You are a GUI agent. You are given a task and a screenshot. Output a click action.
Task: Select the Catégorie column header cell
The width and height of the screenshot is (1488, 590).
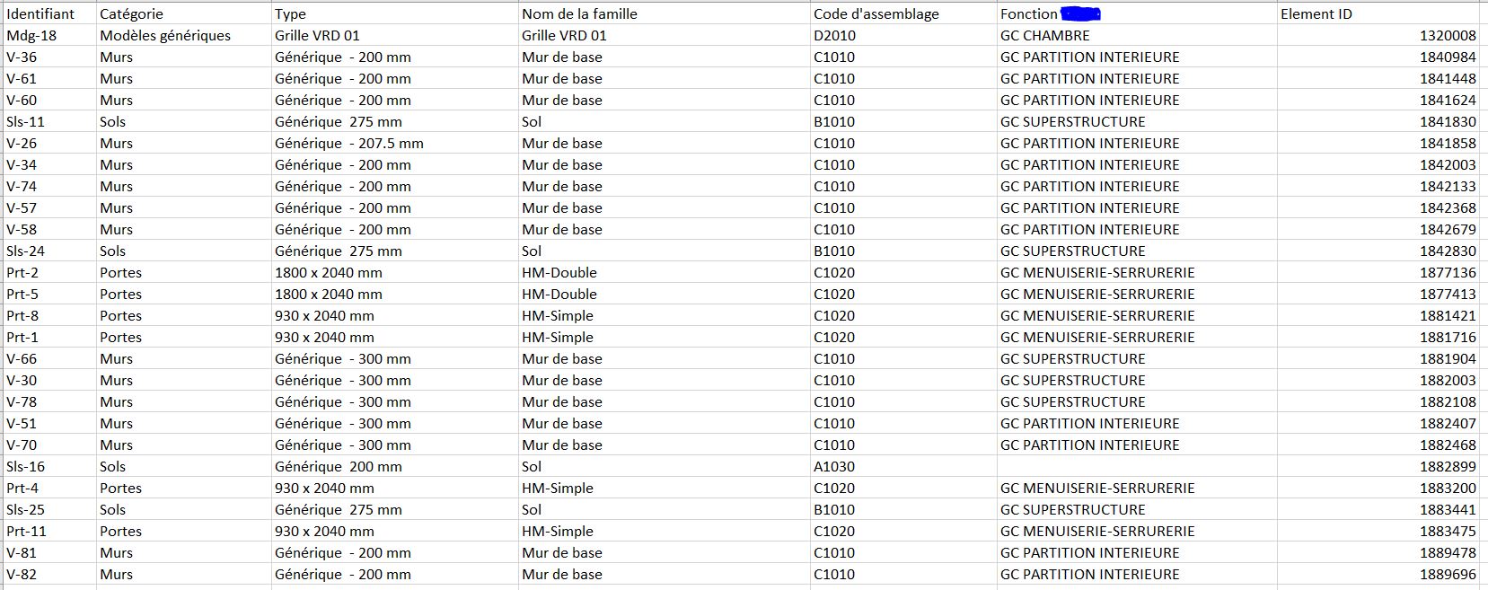pyautogui.click(x=131, y=13)
